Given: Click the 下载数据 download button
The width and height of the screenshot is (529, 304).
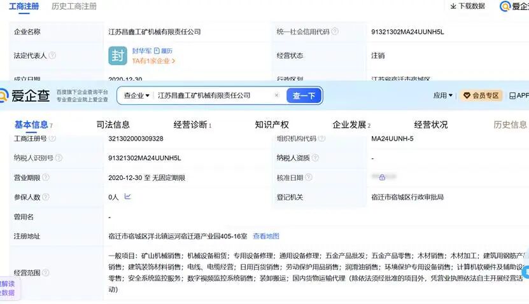Looking at the screenshot, I should pyautogui.click(x=468, y=6).
